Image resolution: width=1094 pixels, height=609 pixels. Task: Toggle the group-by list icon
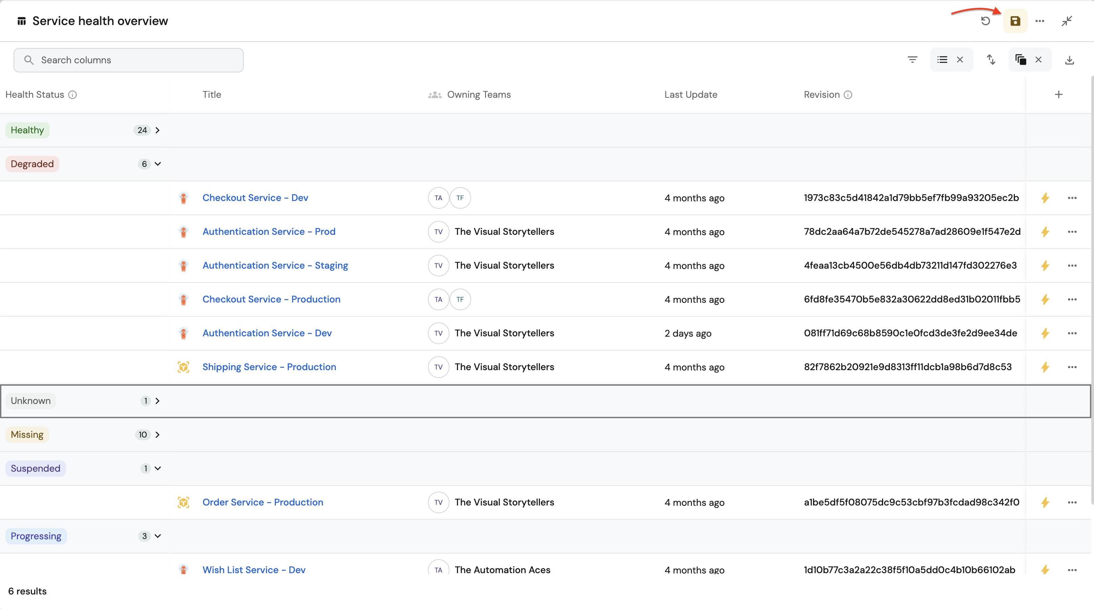(x=942, y=60)
